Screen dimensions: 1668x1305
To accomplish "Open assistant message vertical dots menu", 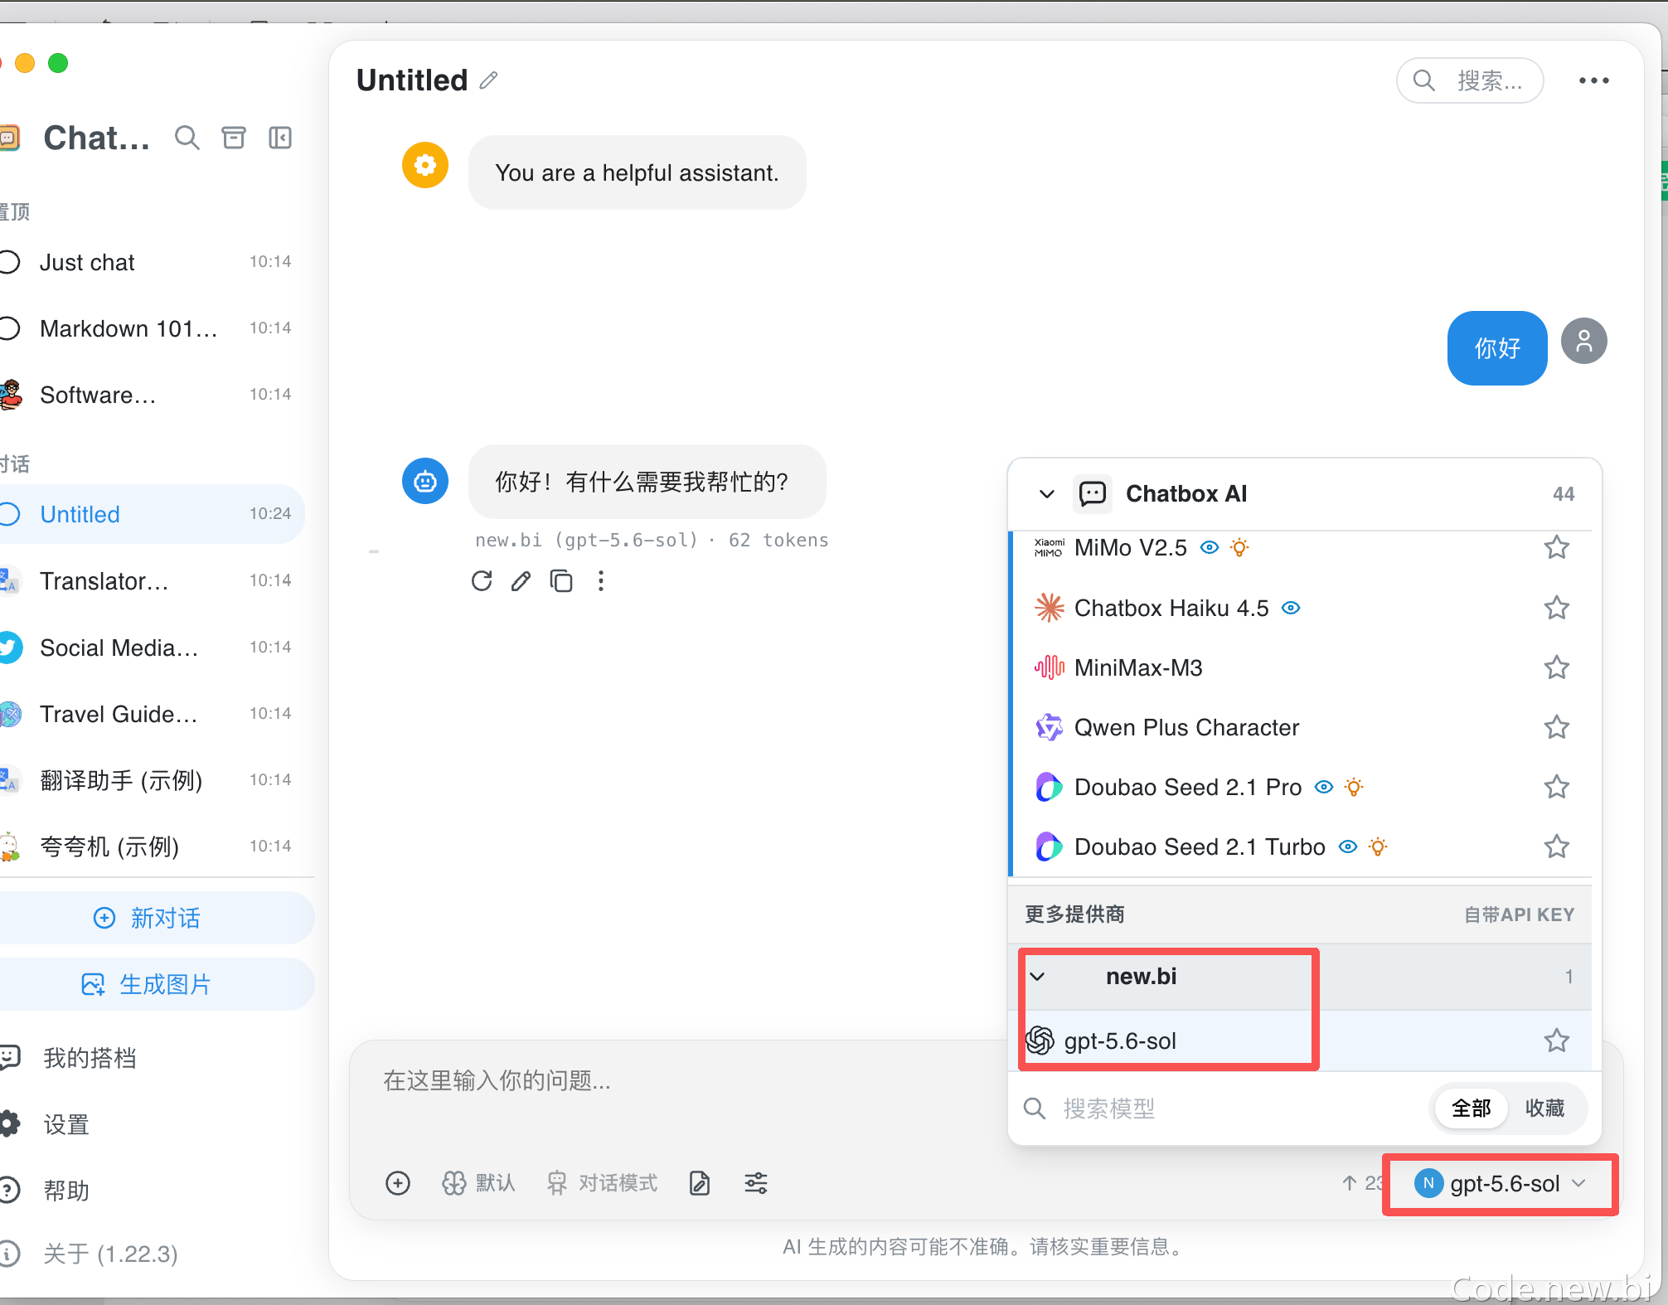I will tap(601, 581).
